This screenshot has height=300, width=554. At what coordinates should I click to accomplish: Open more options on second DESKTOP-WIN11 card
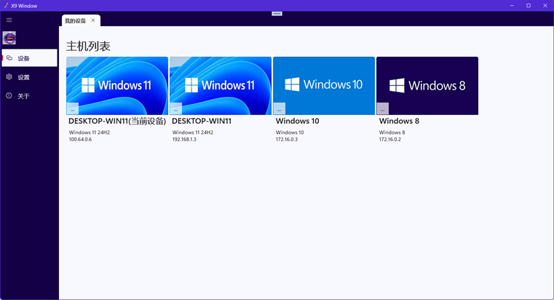point(176,108)
